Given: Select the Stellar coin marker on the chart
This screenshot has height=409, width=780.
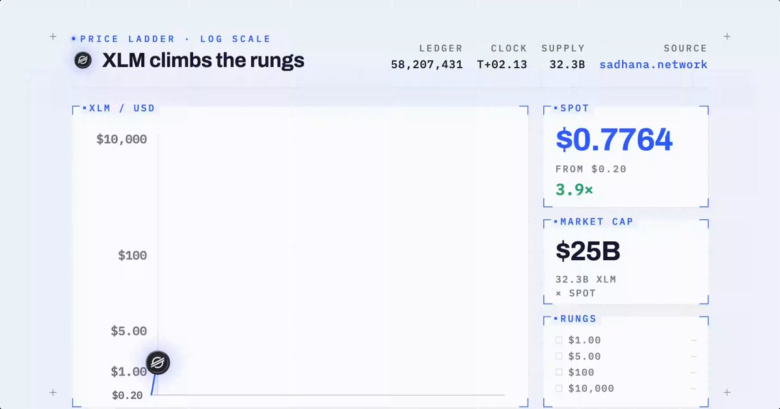Looking at the screenshot, I should coord(157,362).
